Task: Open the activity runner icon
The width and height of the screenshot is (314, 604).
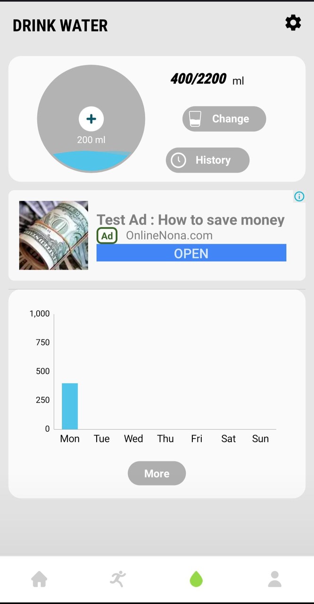Action: click(x=117, y=579)
